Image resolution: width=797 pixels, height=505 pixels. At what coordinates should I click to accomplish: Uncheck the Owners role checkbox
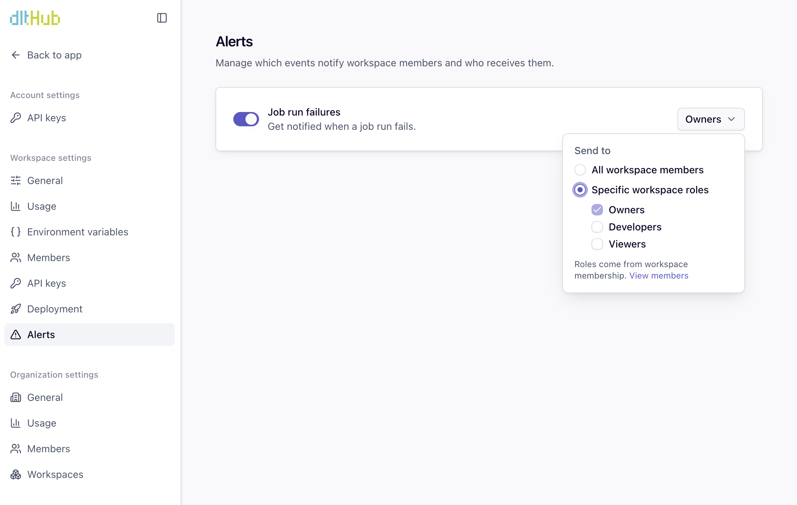coord(597,210)
